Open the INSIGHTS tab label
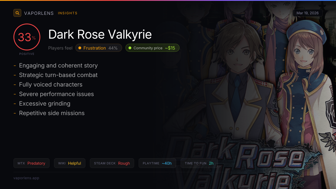Image resolution: width=336 pixels, height=189 pixels. point(67,13)
